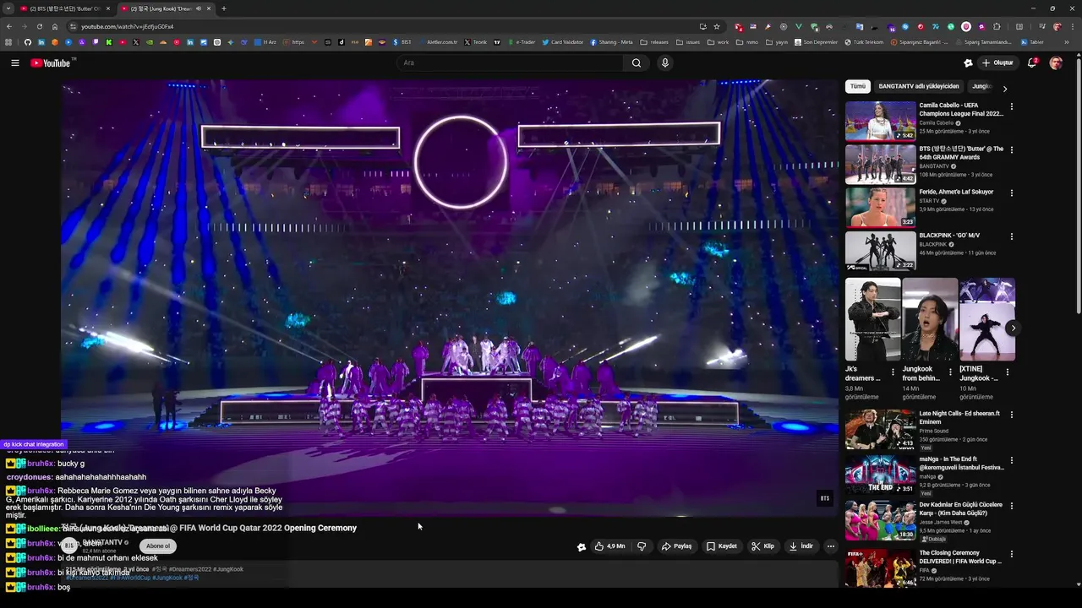Click 'dp kick chat integration' label

click(33, 444)
